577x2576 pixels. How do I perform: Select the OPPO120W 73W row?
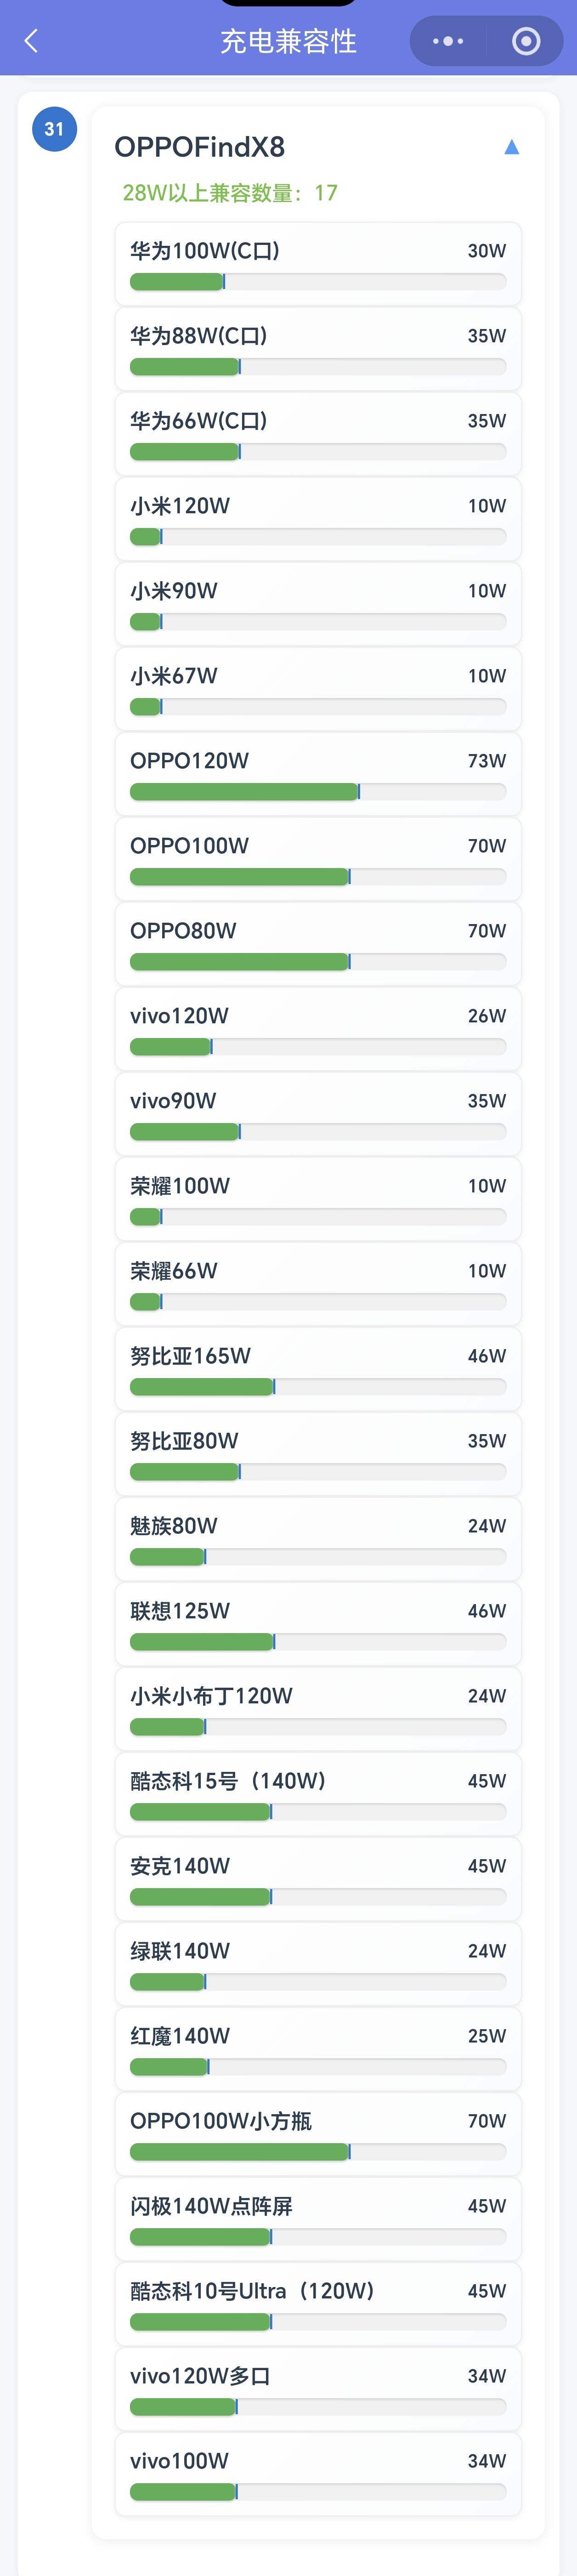coord(318,774)
